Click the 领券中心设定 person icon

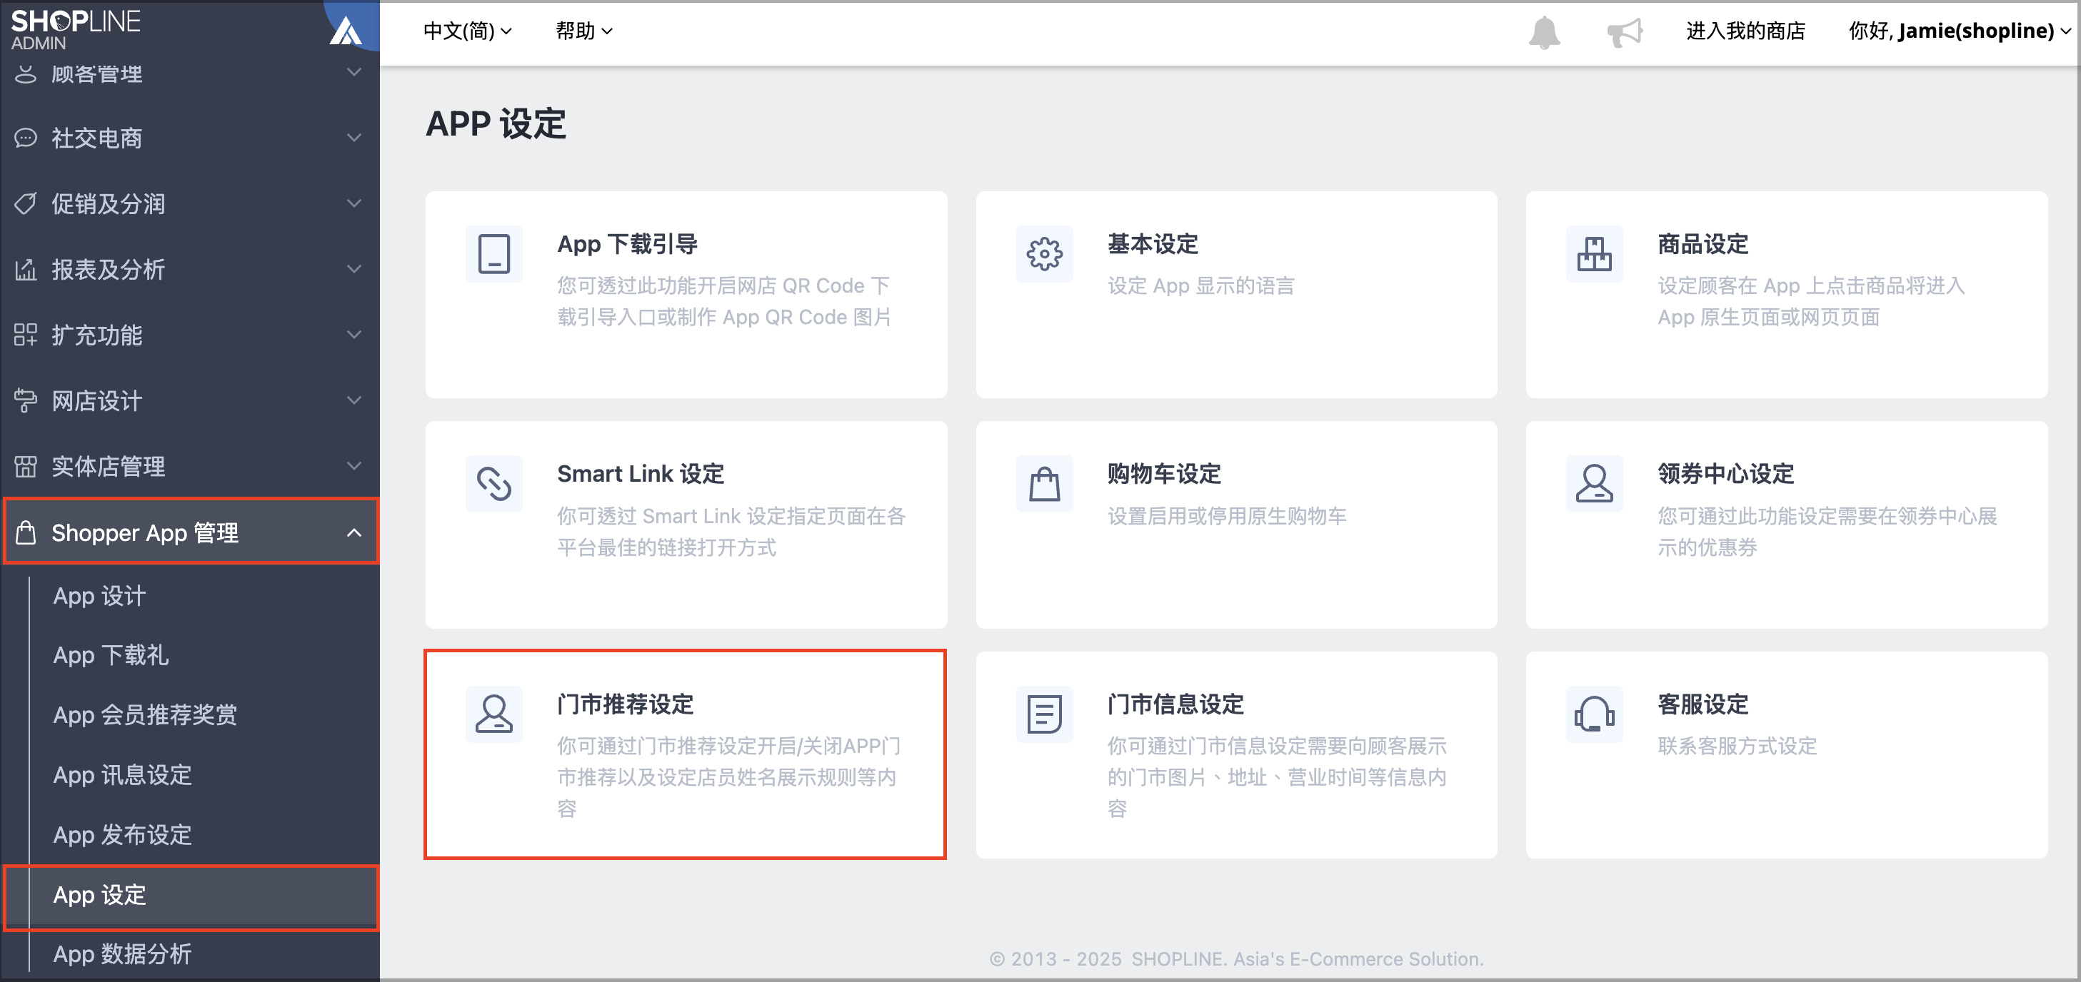pyautogui.click(x=1594, y=484)
